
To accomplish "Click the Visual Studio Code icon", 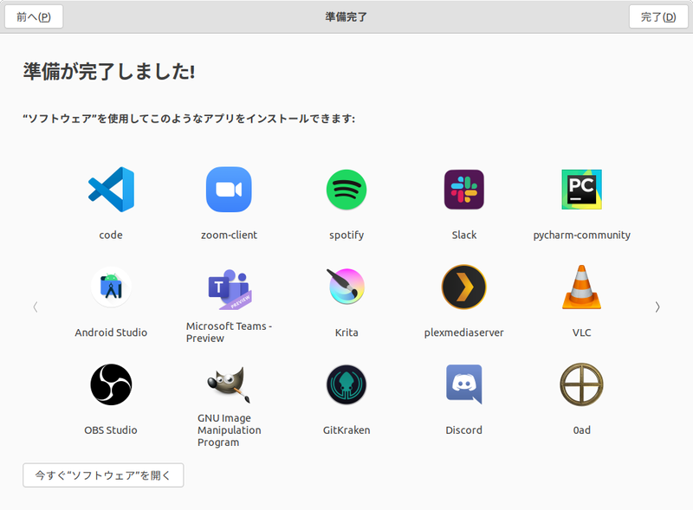I will (111, 190).
